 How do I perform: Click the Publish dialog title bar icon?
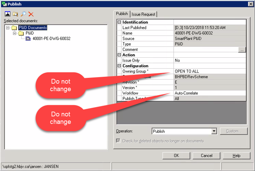coord(4,4)
